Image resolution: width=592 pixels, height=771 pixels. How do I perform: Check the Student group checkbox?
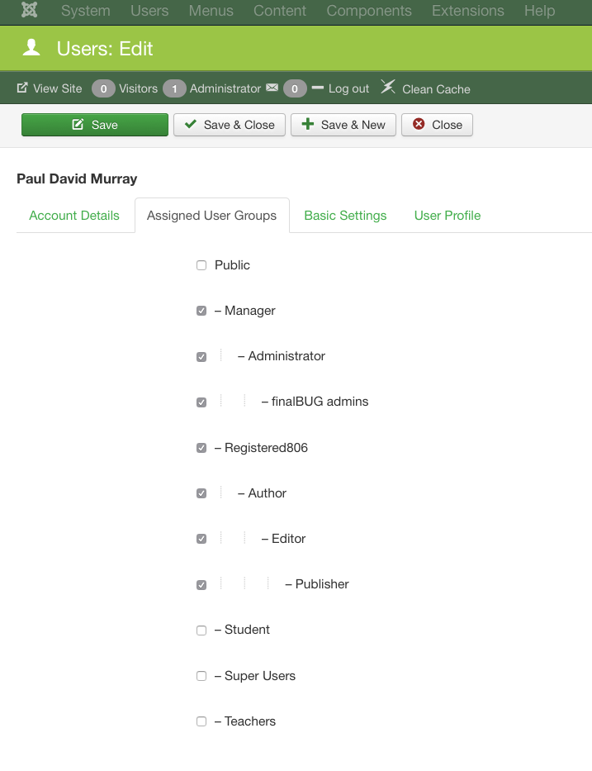pos(201,631)
